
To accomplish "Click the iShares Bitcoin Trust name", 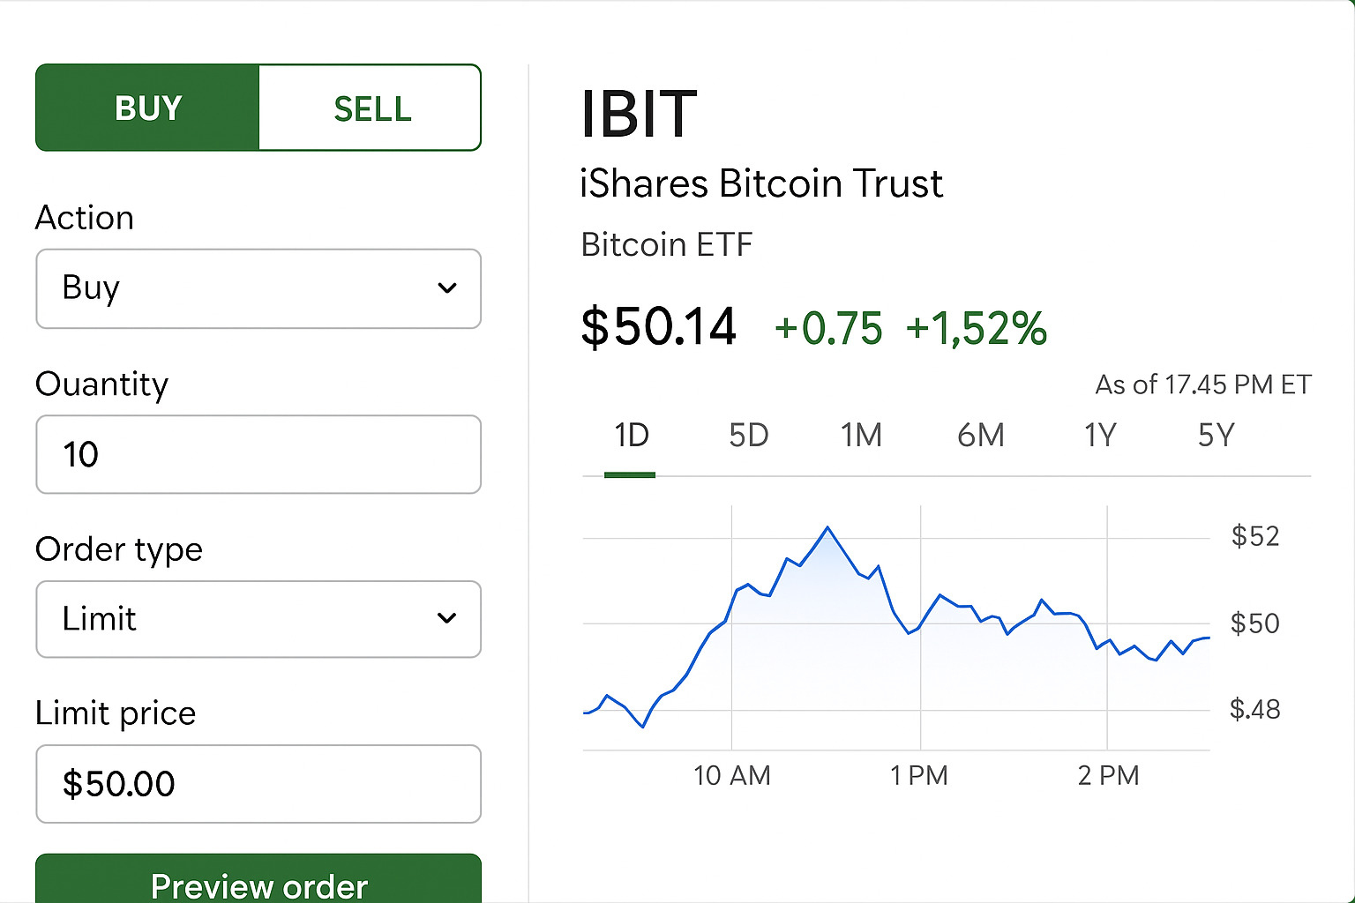I will [761, 183].
